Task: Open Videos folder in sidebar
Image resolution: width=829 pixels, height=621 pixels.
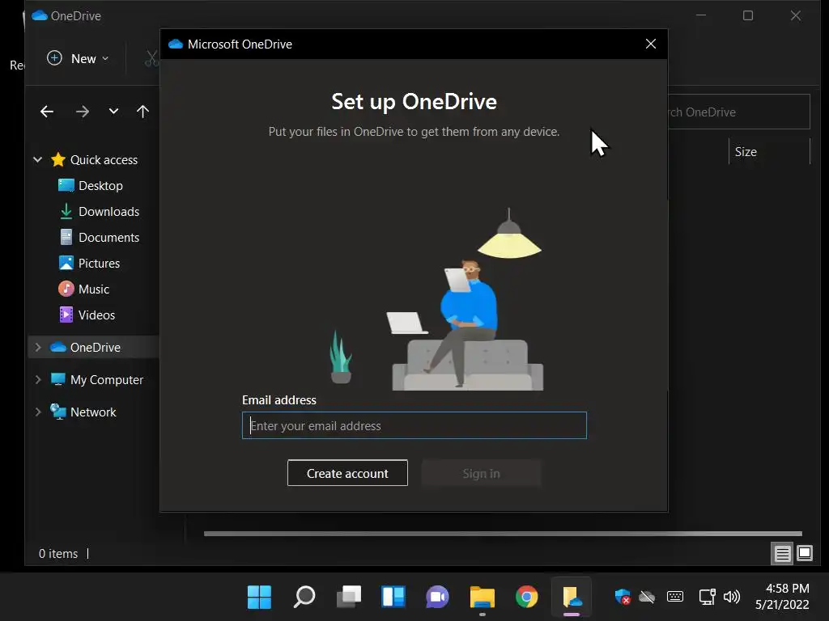Action: pos(96,315)
